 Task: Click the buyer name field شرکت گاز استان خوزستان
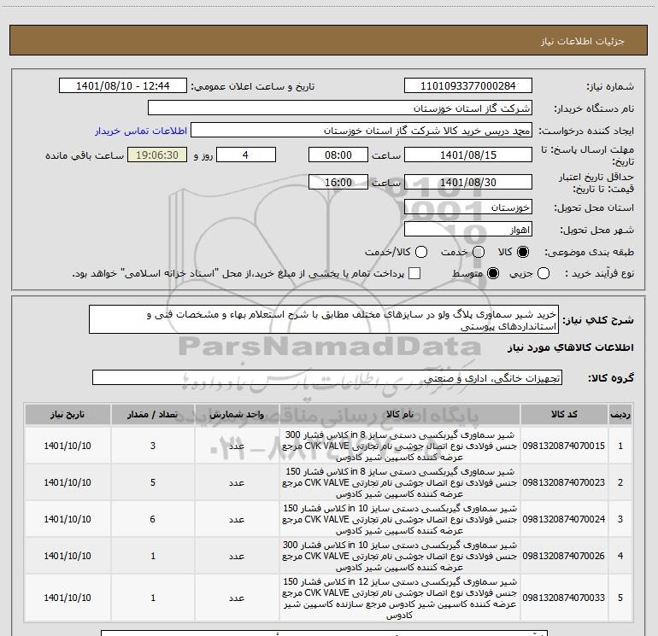click(x=340, y=108)
